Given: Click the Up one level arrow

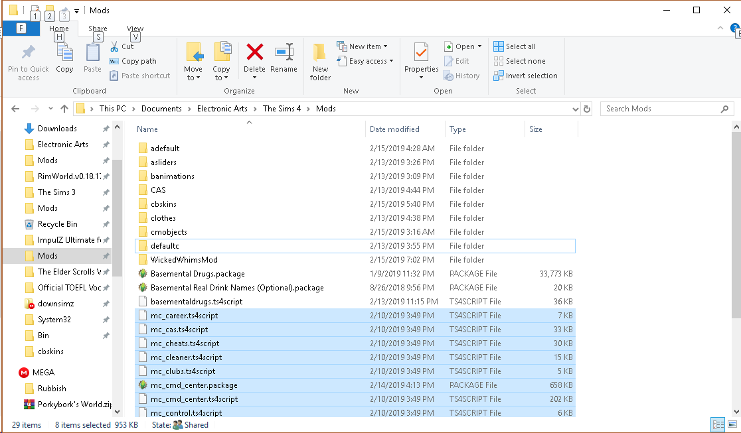Looking at the screenshot, I should 64,109.
